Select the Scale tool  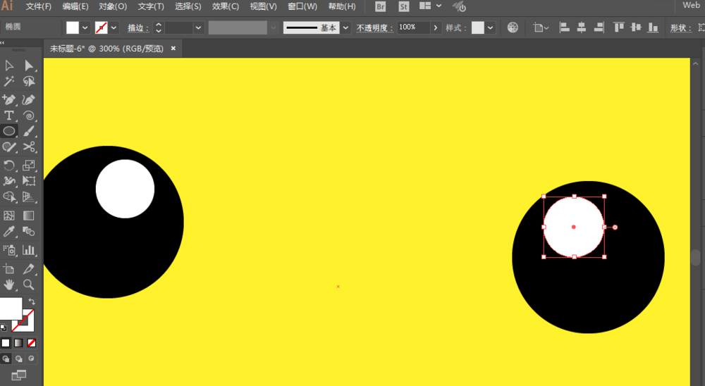pos(29,166)
